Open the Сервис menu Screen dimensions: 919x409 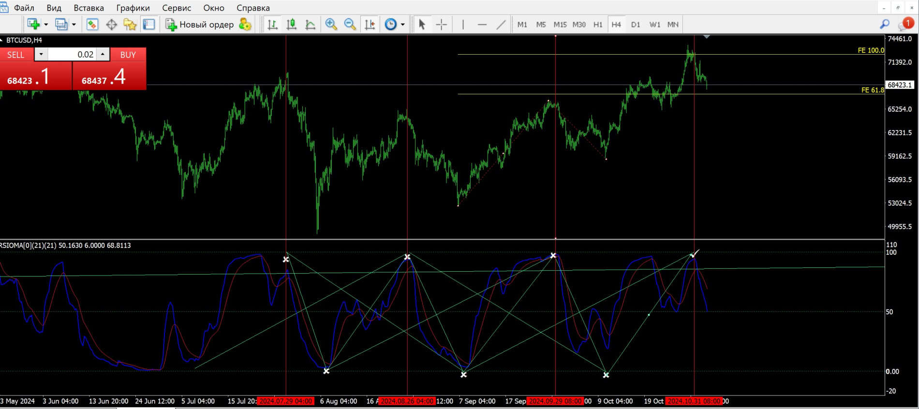click(x=177, y=8)
